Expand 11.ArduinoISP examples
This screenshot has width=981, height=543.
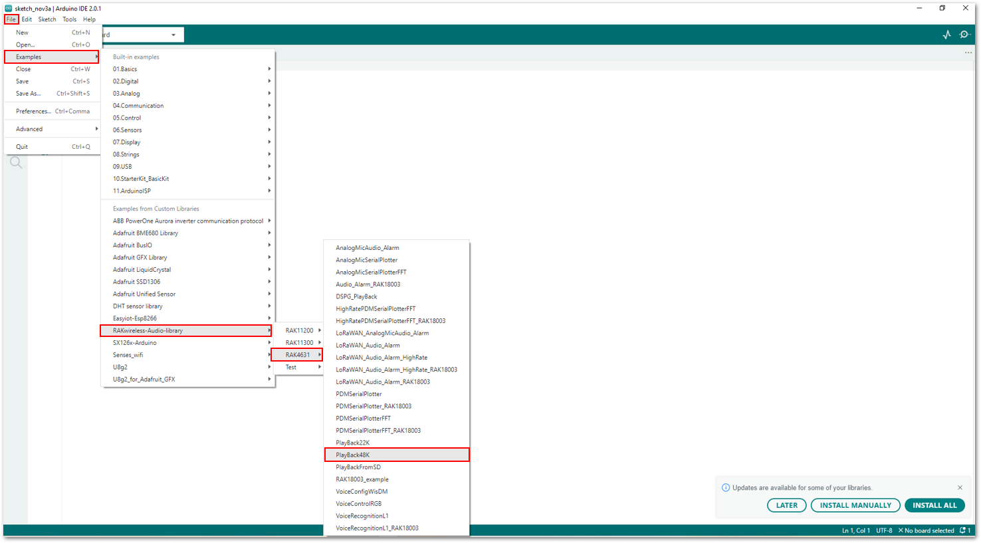coord(188,191)
